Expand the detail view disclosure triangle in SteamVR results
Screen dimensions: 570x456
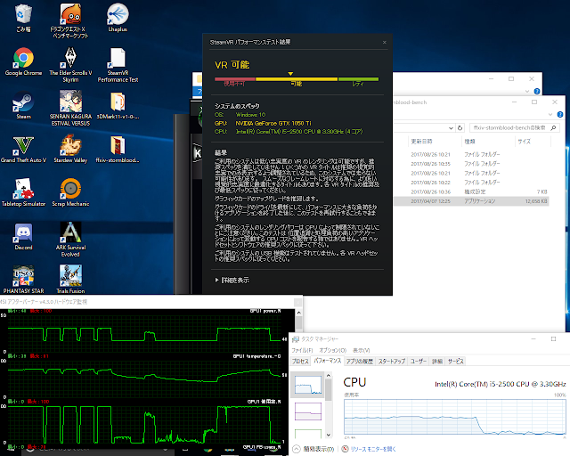216,280
